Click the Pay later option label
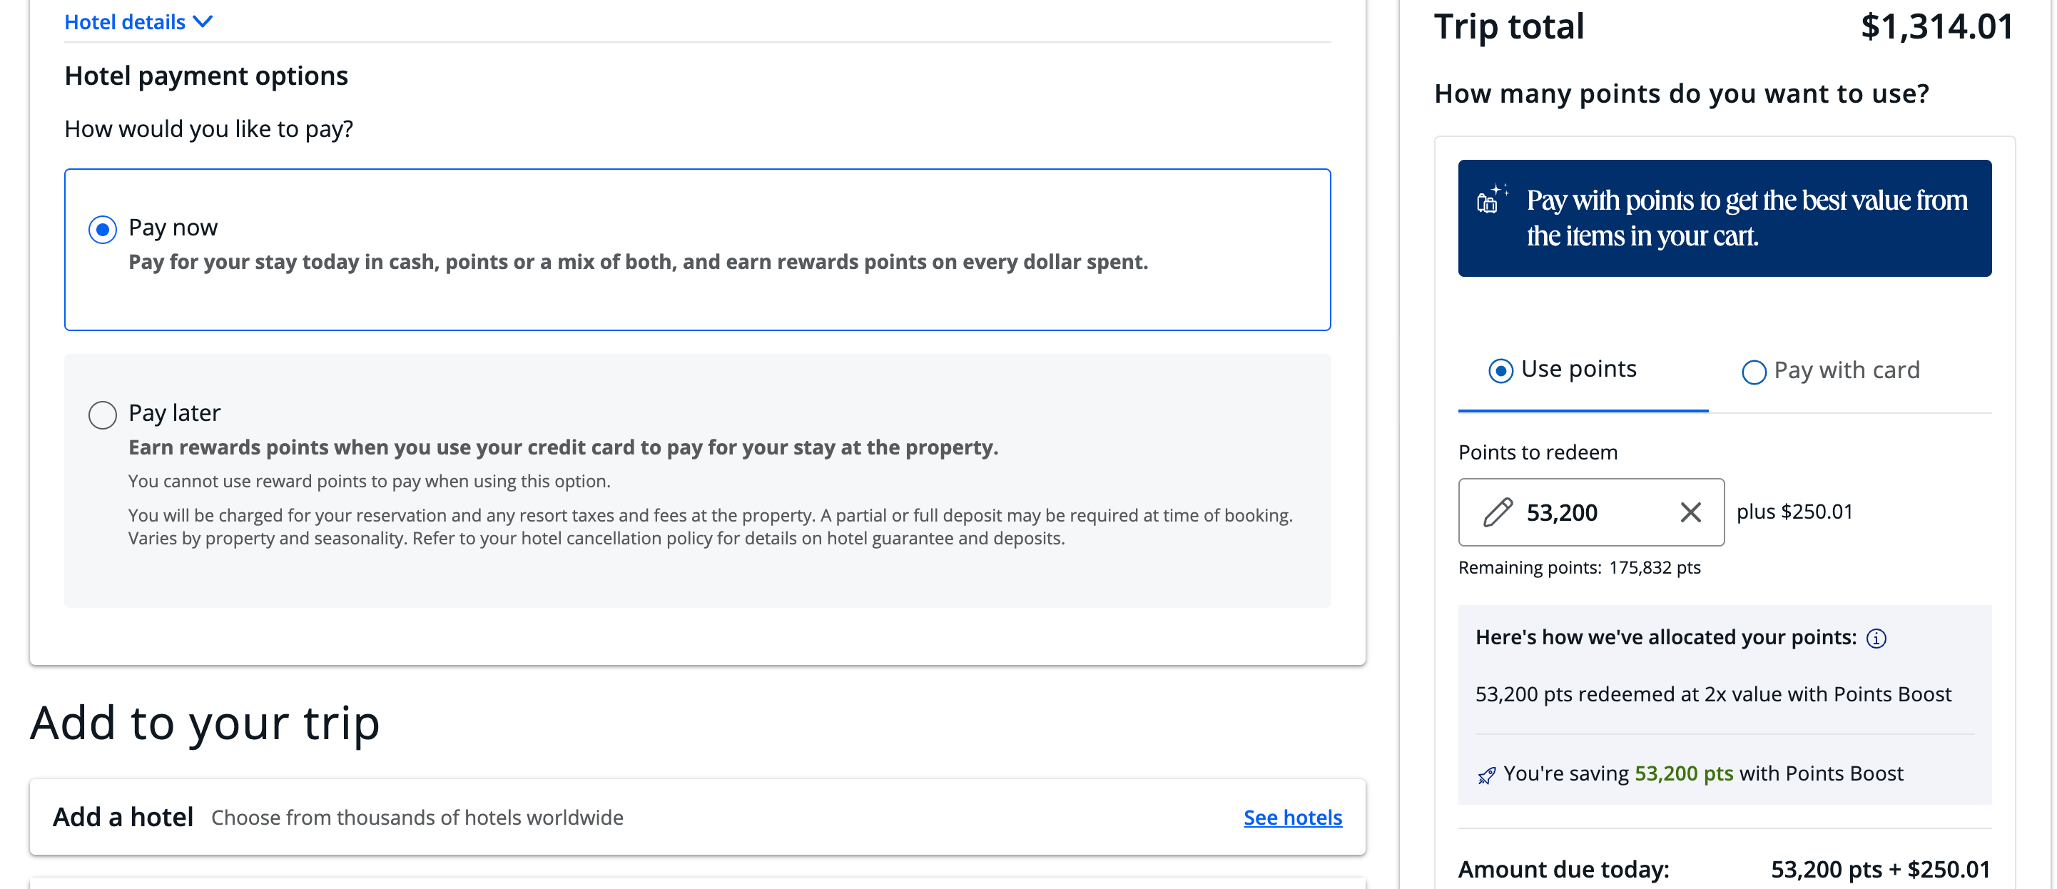2057x889 pixels. coord(174,413)
